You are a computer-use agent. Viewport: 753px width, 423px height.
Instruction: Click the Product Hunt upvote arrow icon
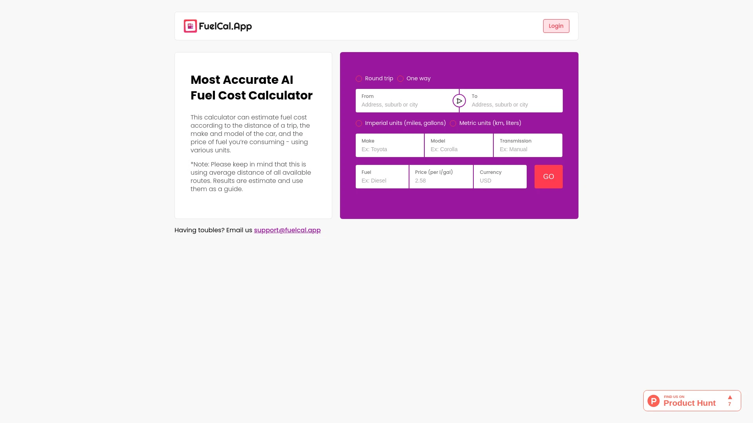(730, 397)
